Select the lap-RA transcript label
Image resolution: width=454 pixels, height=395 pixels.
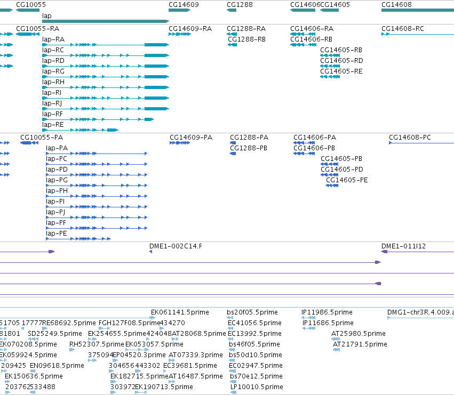[x=53, y=39]
